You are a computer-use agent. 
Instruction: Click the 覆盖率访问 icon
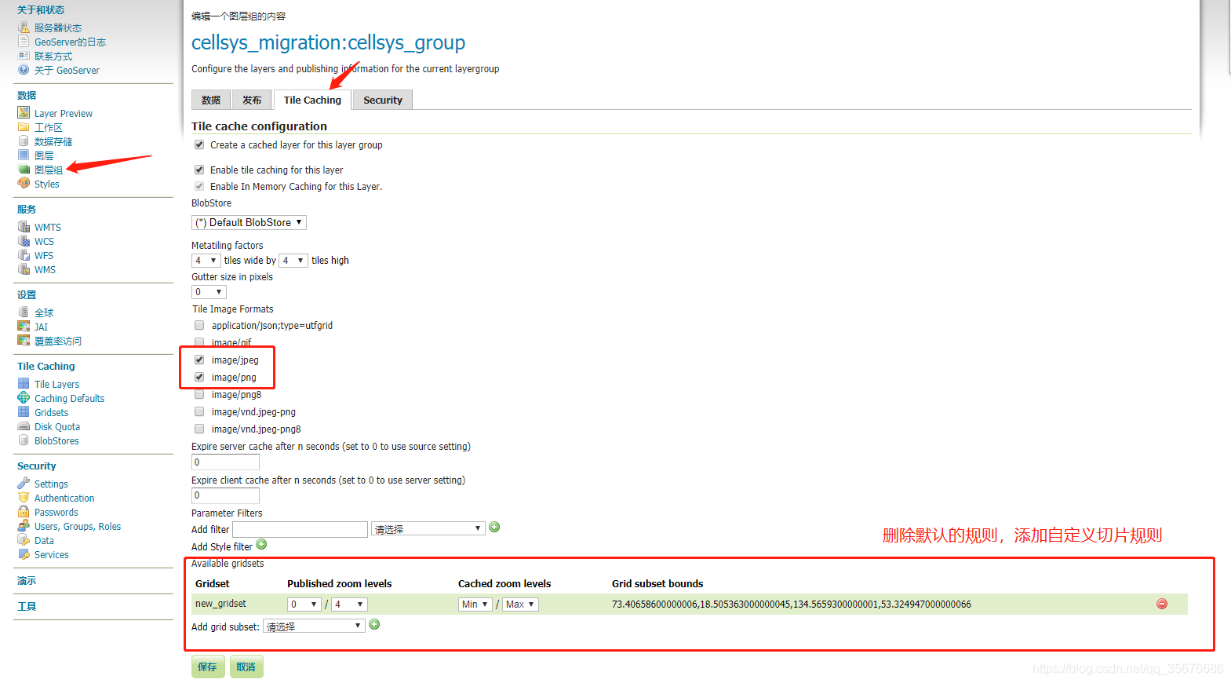coord(24,341)
